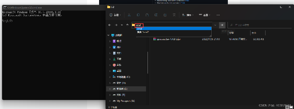The height and width of the screenshot is (109, 294).
Task: Go forward with the right arrow button
Action: point(116,25)
